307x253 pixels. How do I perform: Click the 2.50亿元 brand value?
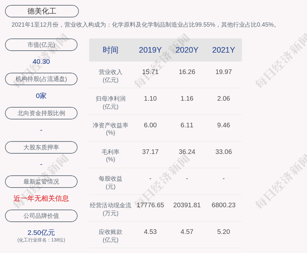pyautogui.click(x=41, y=233)
